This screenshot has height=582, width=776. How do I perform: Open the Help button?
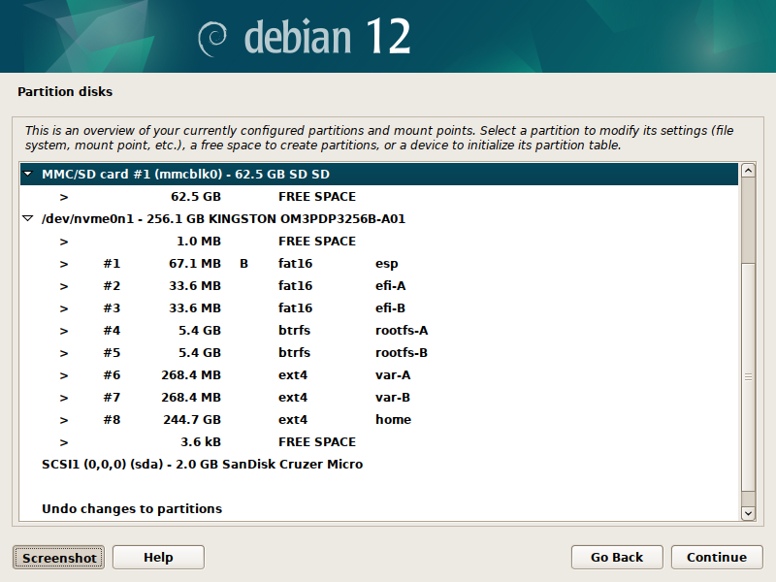coord(158,557)
